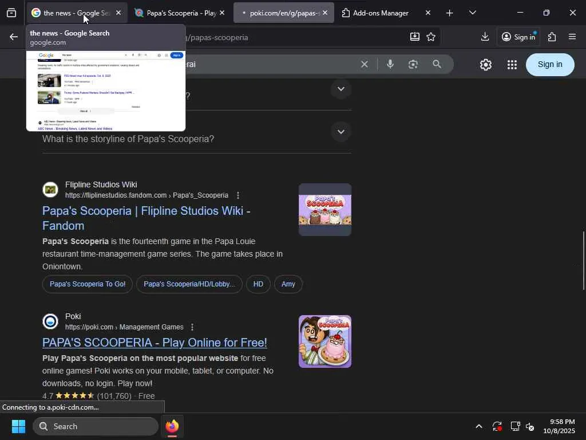586x440 pixels.
Task: Click the page vertical scrollbar thumb
Action: click(x=583, y=261)
